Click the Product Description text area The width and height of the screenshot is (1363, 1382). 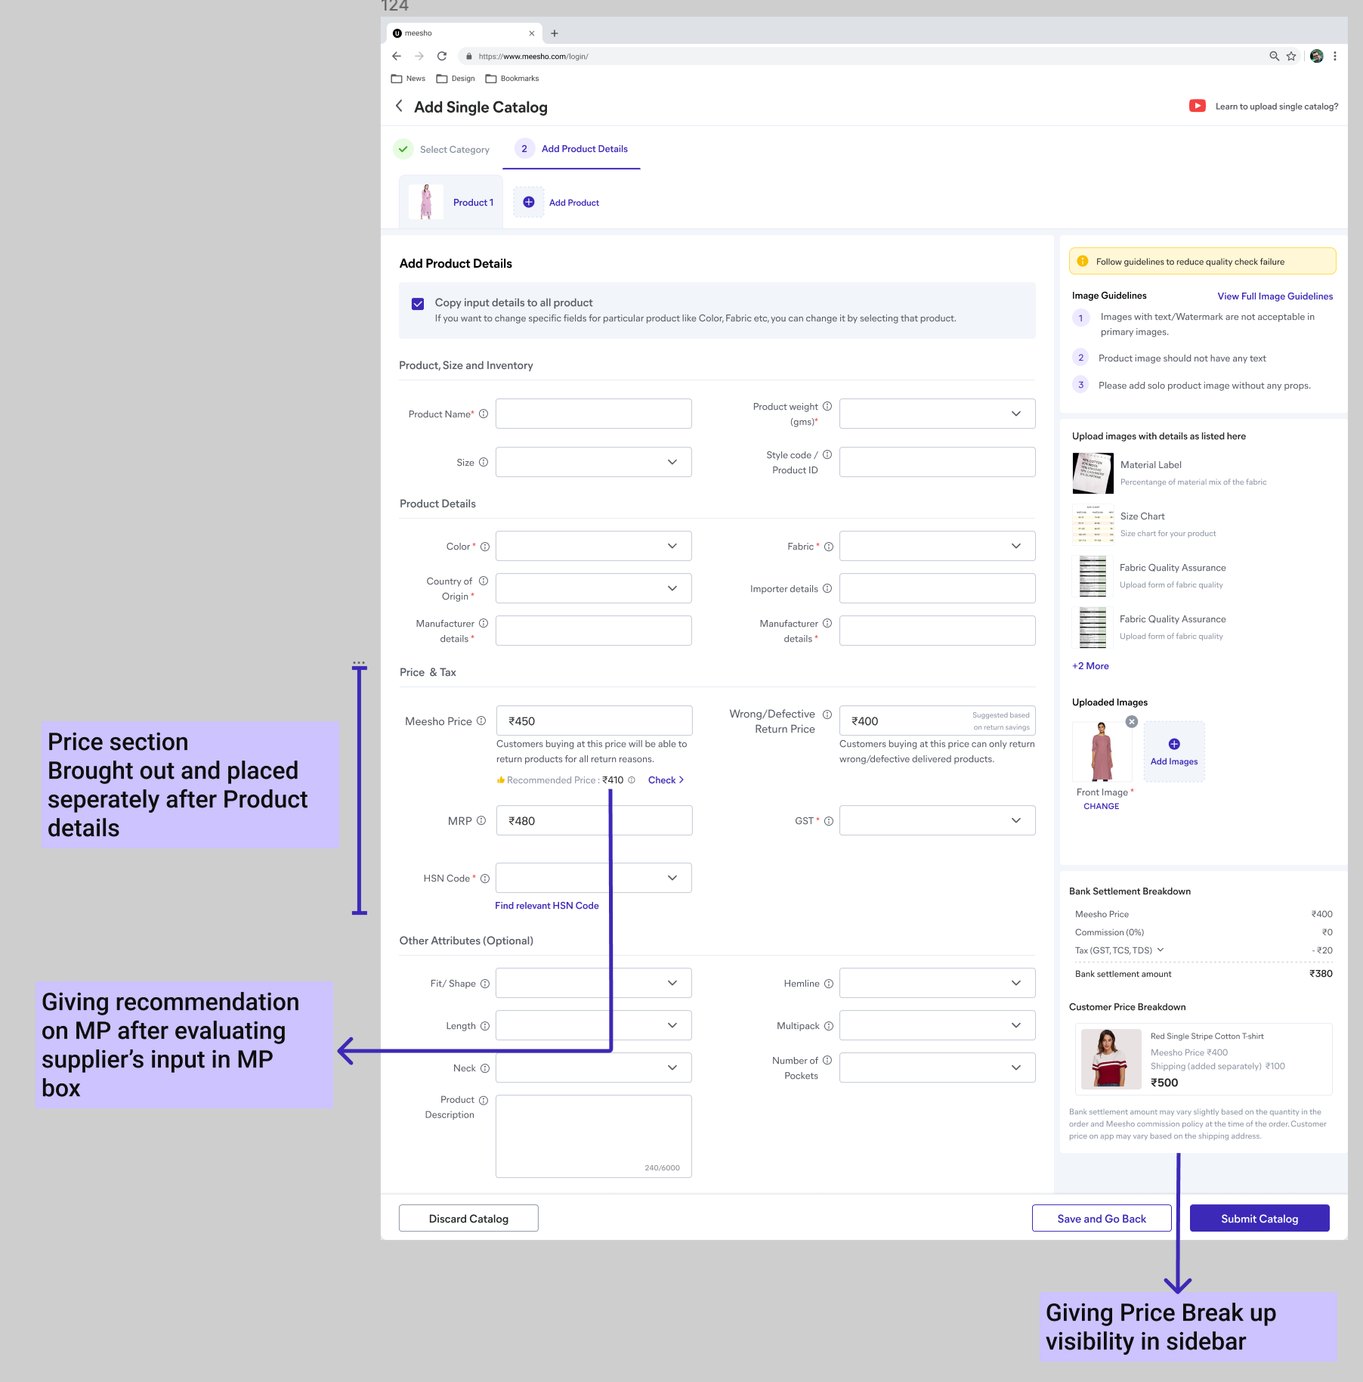pyautogui.click(x=593, y=1136)
